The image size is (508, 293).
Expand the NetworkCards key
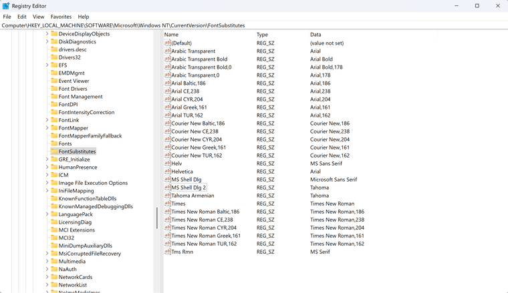(x=47, y=277)
